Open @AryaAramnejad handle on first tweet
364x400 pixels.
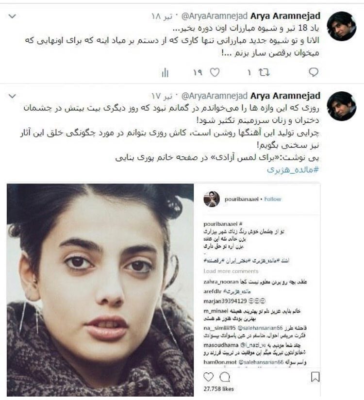pyautogui.click(x=214, y=16)
